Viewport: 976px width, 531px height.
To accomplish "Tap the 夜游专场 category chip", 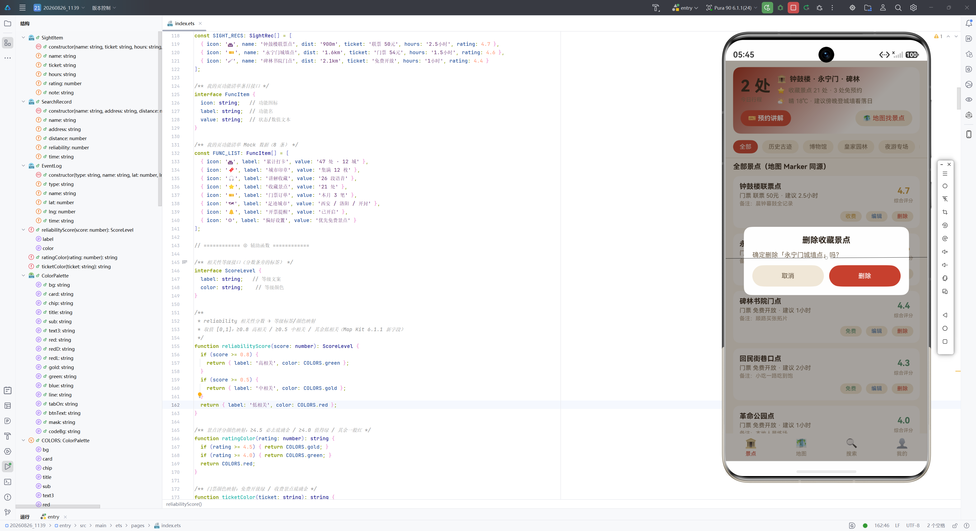I will [x=896, y=147].
